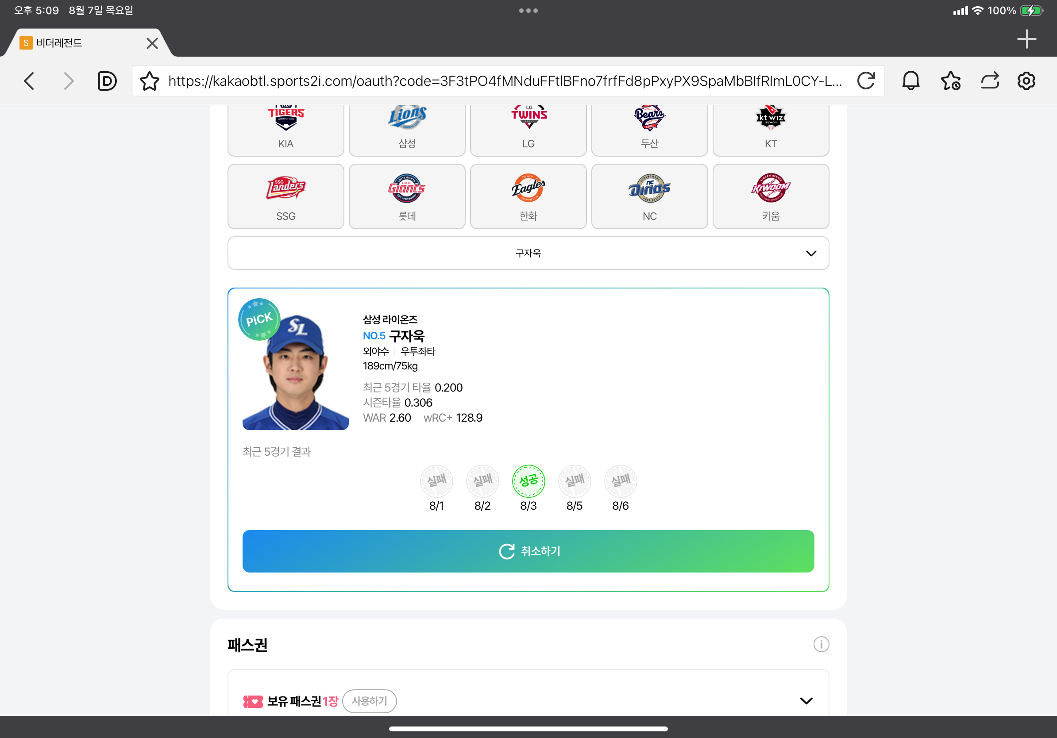Open the pass ticket info icon
The image size is (1057, 738).
(x=821, y=644)
